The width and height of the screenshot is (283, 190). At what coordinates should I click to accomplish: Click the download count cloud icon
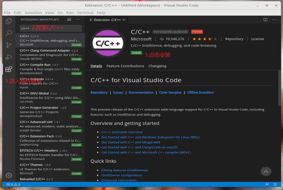162,39
